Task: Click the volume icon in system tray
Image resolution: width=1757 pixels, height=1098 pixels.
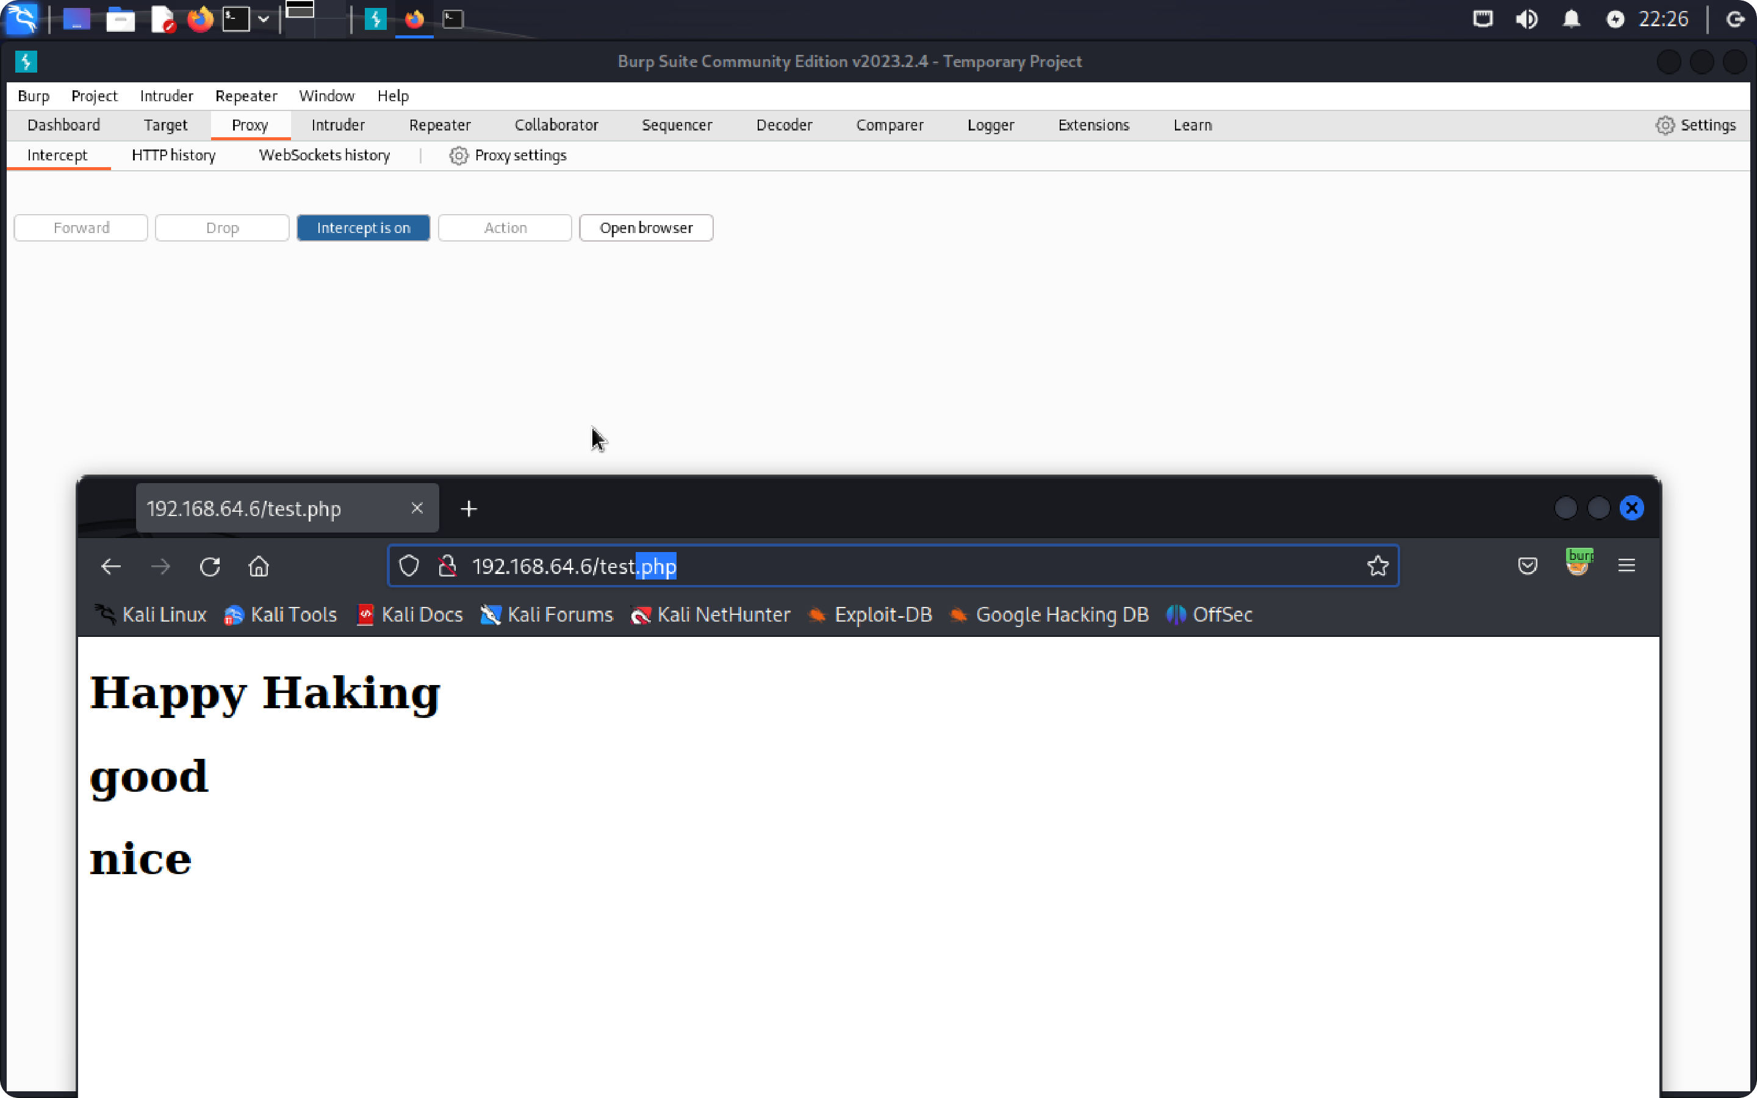Action: [1527, 19]
